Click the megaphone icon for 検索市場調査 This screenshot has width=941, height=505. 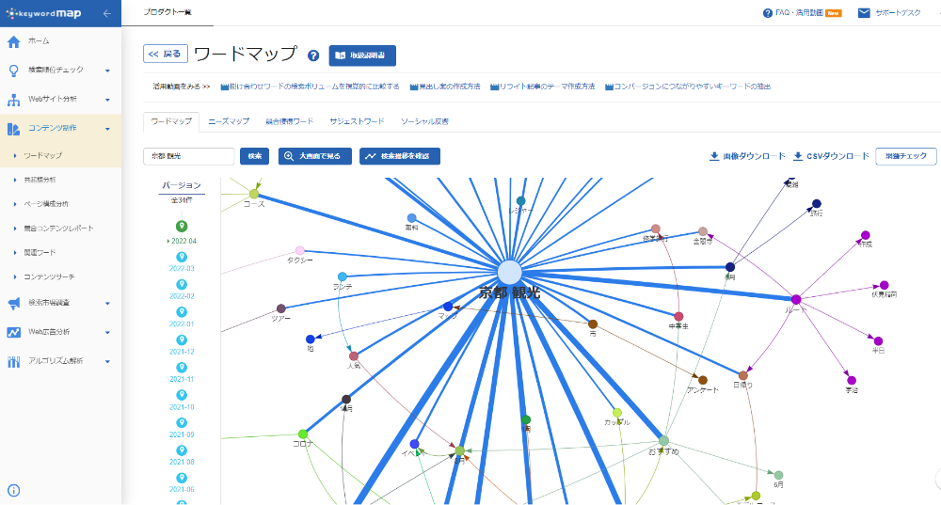(x=14, y=303)
